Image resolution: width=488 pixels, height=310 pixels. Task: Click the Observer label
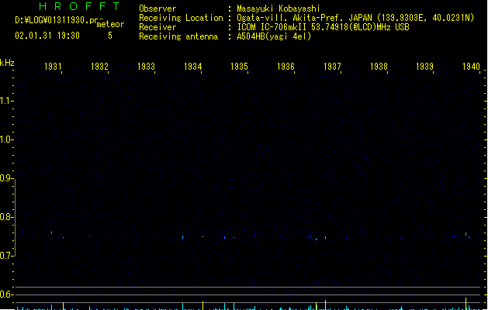pos(157,9)
